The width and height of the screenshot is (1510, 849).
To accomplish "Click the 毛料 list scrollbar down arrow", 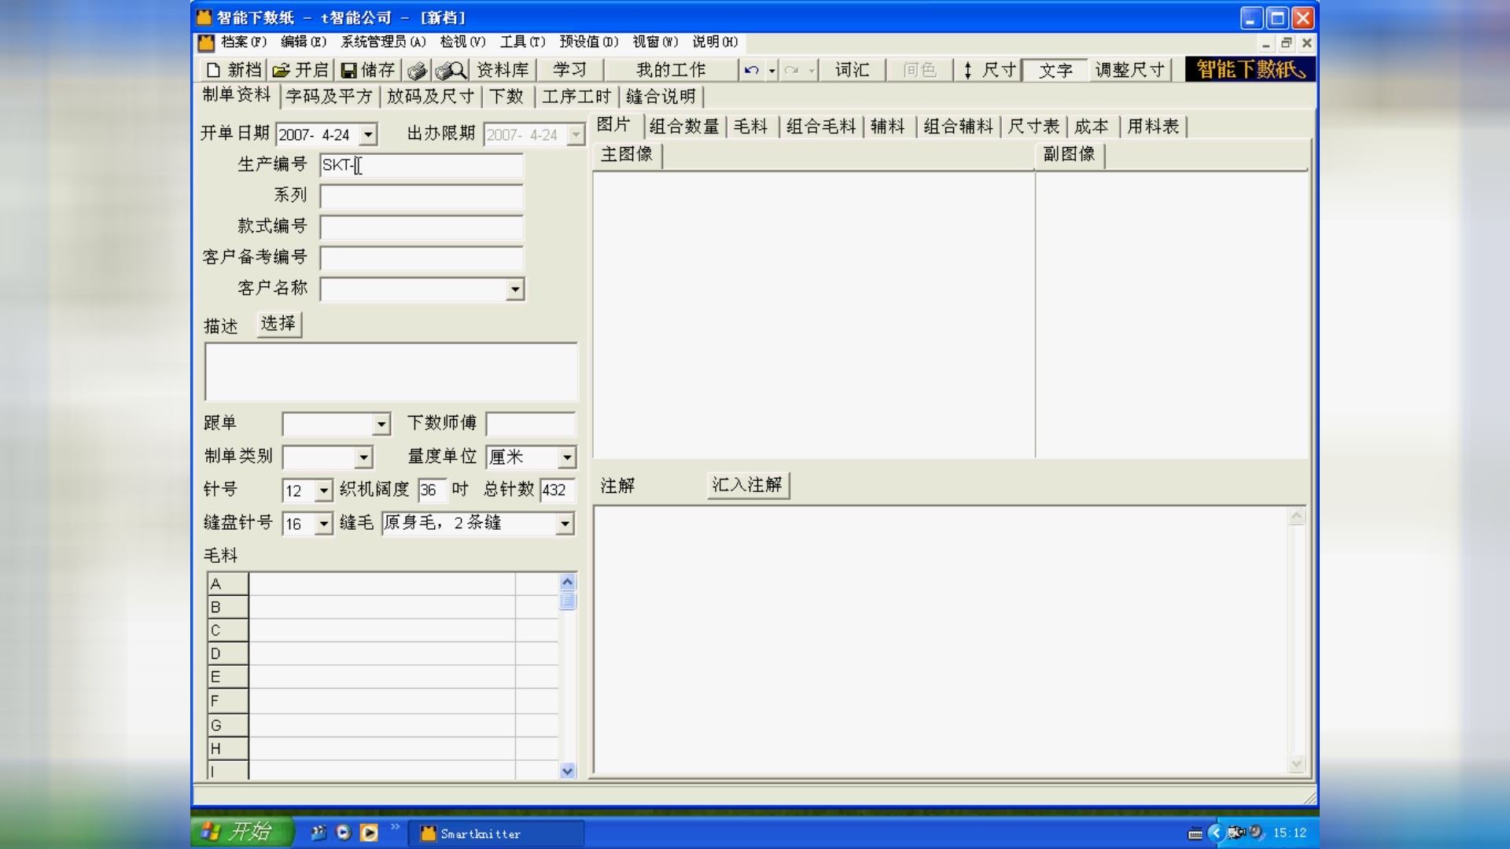I will click(567, 771).
